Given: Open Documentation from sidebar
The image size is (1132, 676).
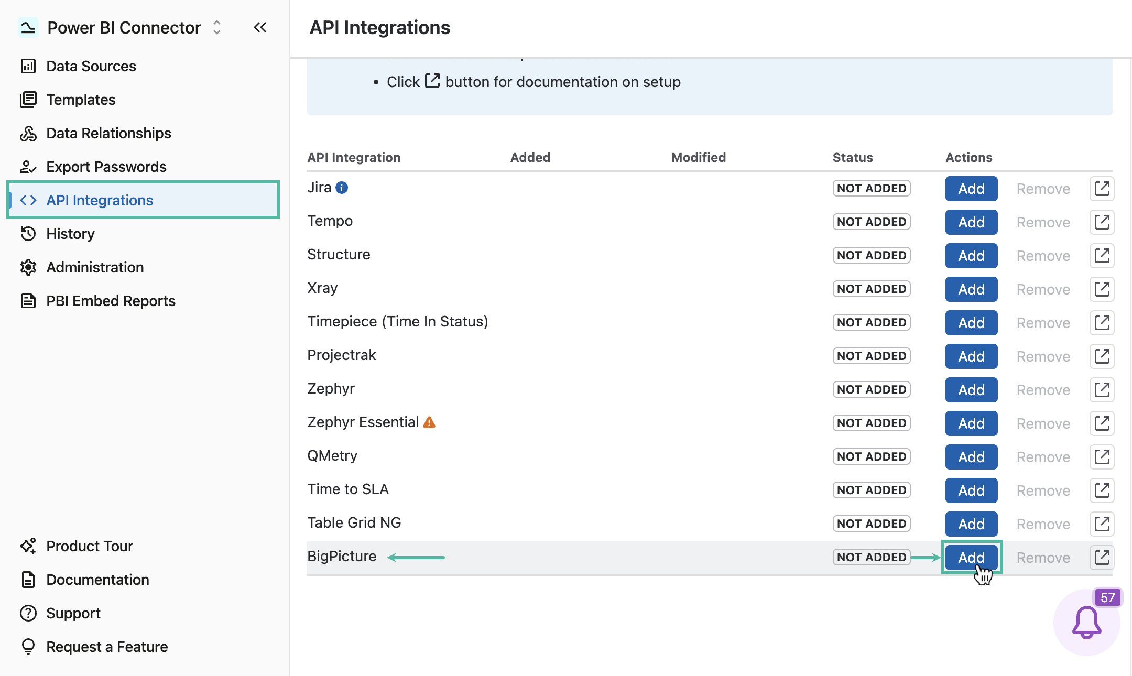Looking at the screenshot, I should (97, 580).
